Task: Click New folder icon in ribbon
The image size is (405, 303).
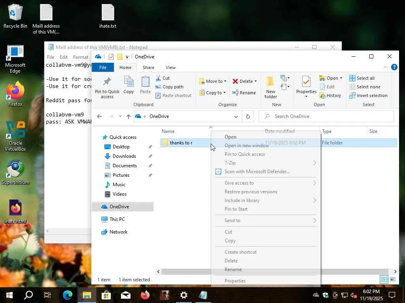Action: (x=271, y=87)
